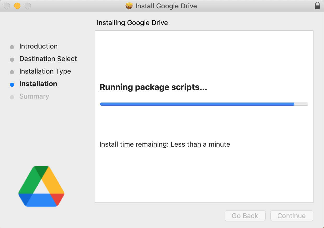Select the Introduction step in the sidebar
The height and width of the screenshot is (228, 324).
[x=38, y=46]
